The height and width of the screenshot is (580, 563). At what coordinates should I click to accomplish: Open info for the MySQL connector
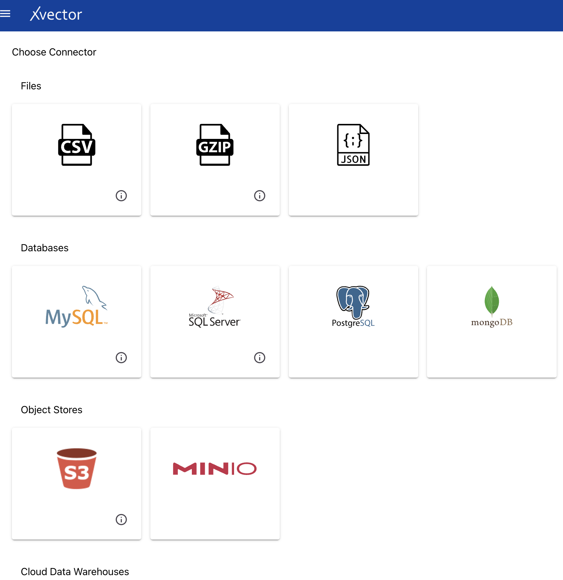121,358
